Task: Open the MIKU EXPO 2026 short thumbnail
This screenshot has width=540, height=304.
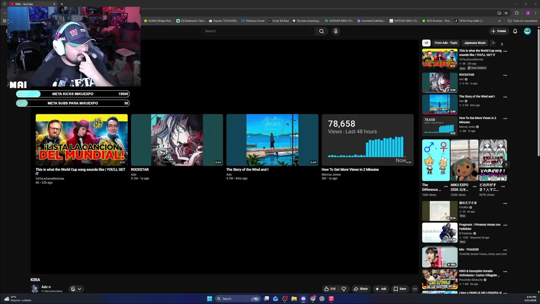Action: coord(464,160)
